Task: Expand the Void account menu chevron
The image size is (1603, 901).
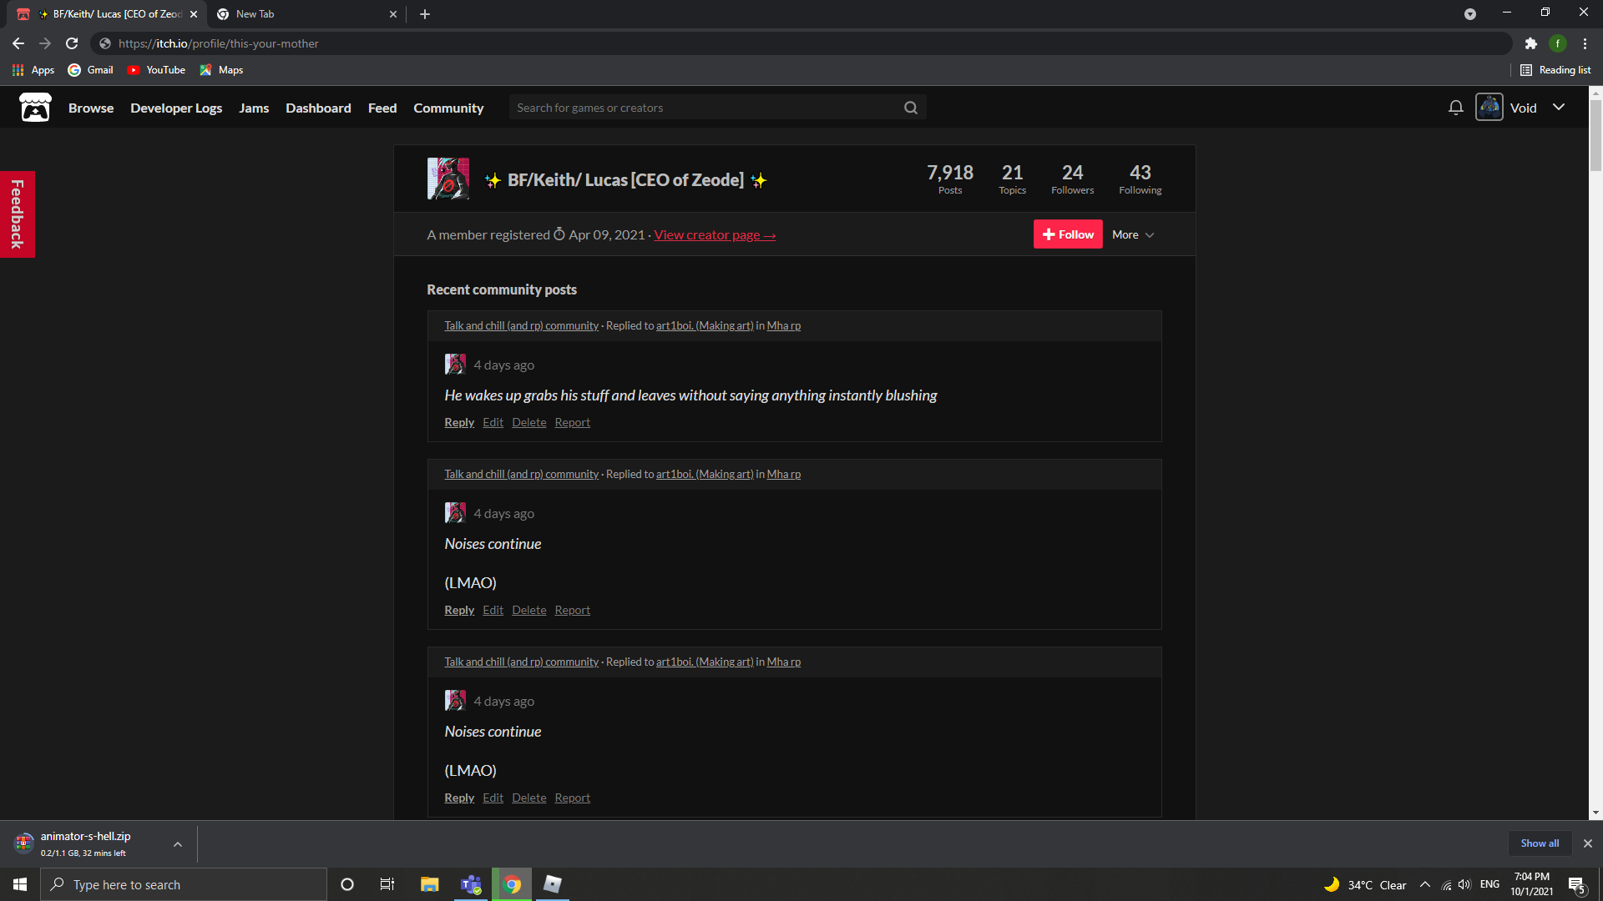Action: [1560, 107]
